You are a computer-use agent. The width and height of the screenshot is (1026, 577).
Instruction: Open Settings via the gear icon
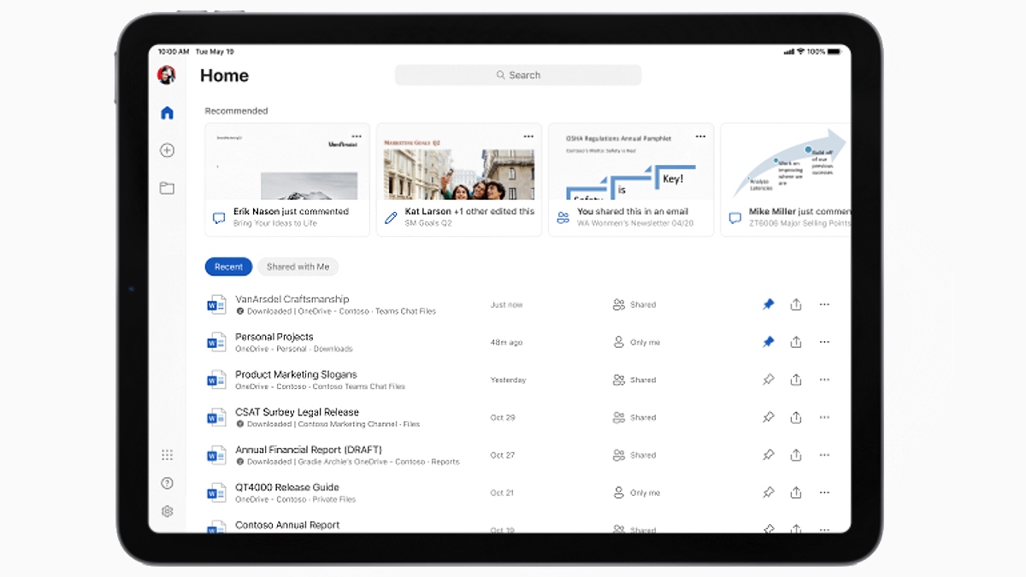pyautogui.click(x=167, y=510)
